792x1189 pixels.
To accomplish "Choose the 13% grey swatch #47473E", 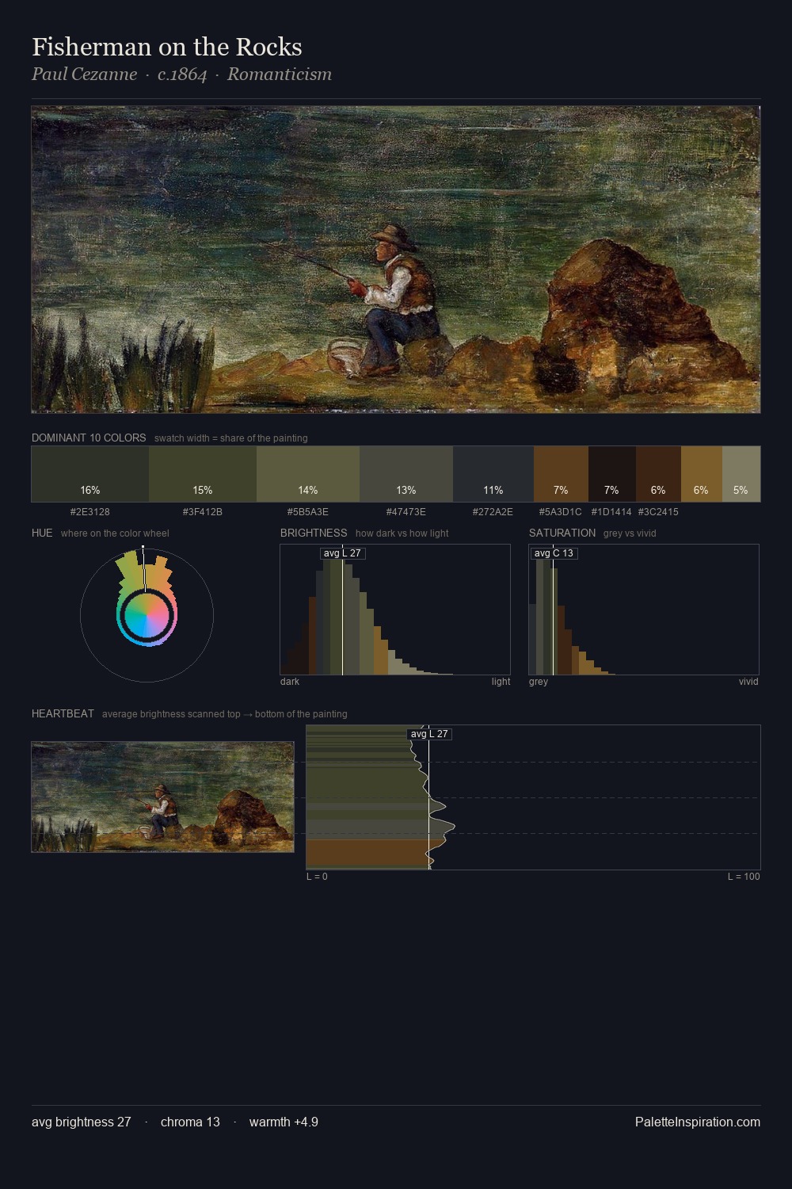I will [406, 474].
